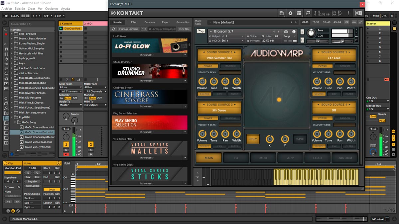Click Blossom instrument volume slider
This screenshot has width=399, height=224.
[x=342, y=41]
